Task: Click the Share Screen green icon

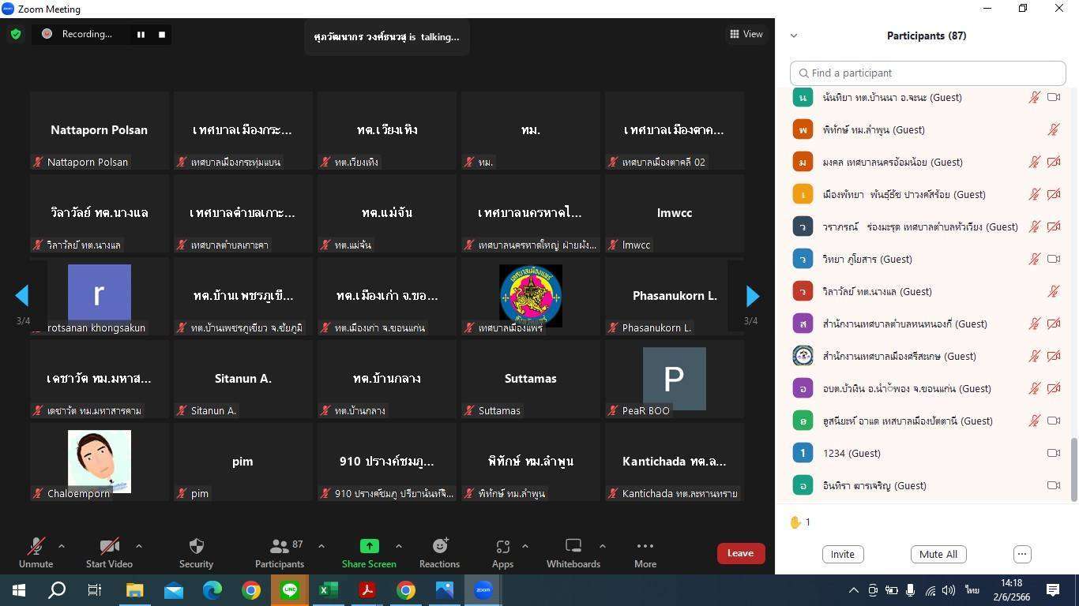Action: (369, 546)
